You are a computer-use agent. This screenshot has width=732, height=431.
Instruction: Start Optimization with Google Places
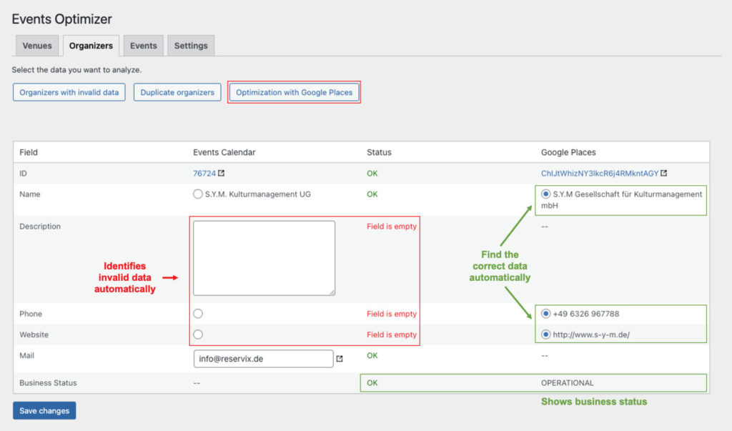pos(294,91)
